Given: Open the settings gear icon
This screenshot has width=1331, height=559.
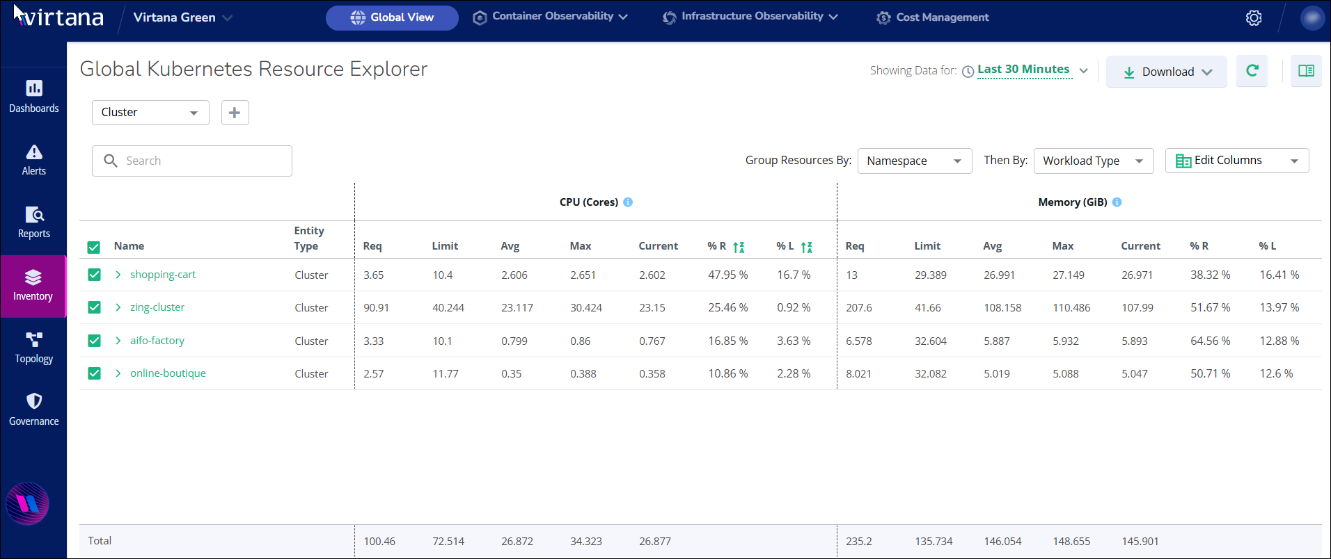Looking at the screenshot, I should pyautogui.click(x=1253, y=18).
